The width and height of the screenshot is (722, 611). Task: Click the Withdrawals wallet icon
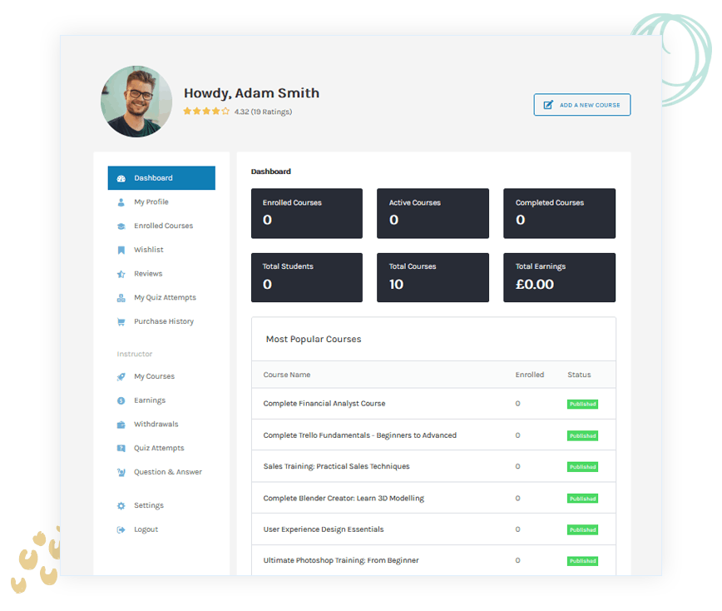(x=121, y=425)
